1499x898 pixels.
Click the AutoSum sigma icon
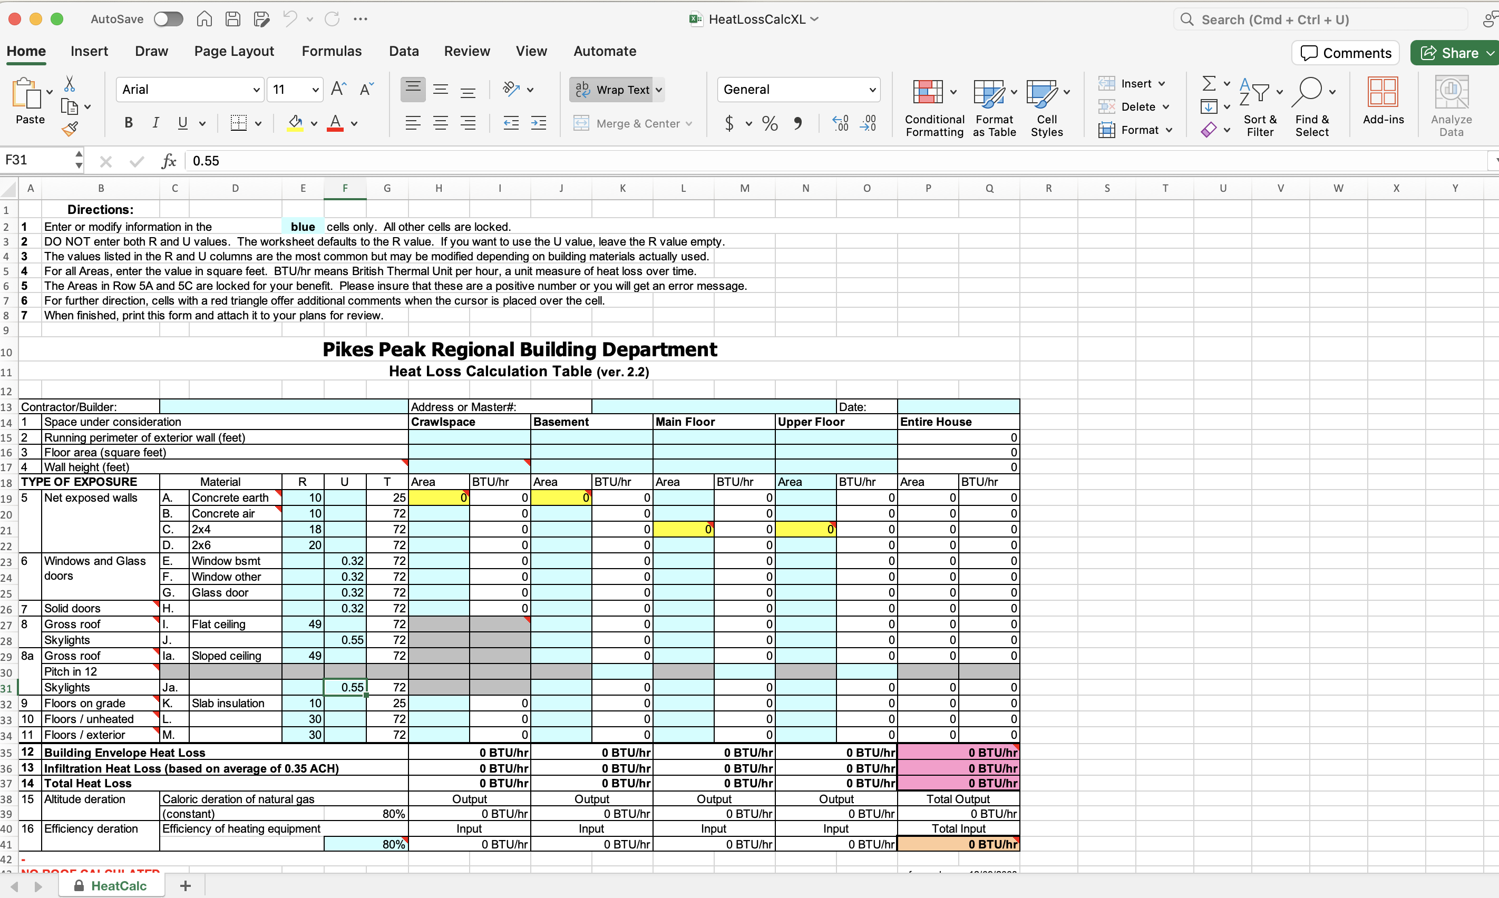pos(1209,83)
